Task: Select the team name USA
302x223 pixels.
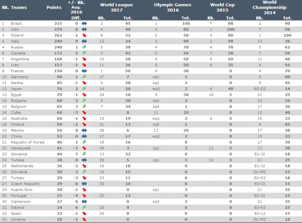Action: click(x=15, y=29)
